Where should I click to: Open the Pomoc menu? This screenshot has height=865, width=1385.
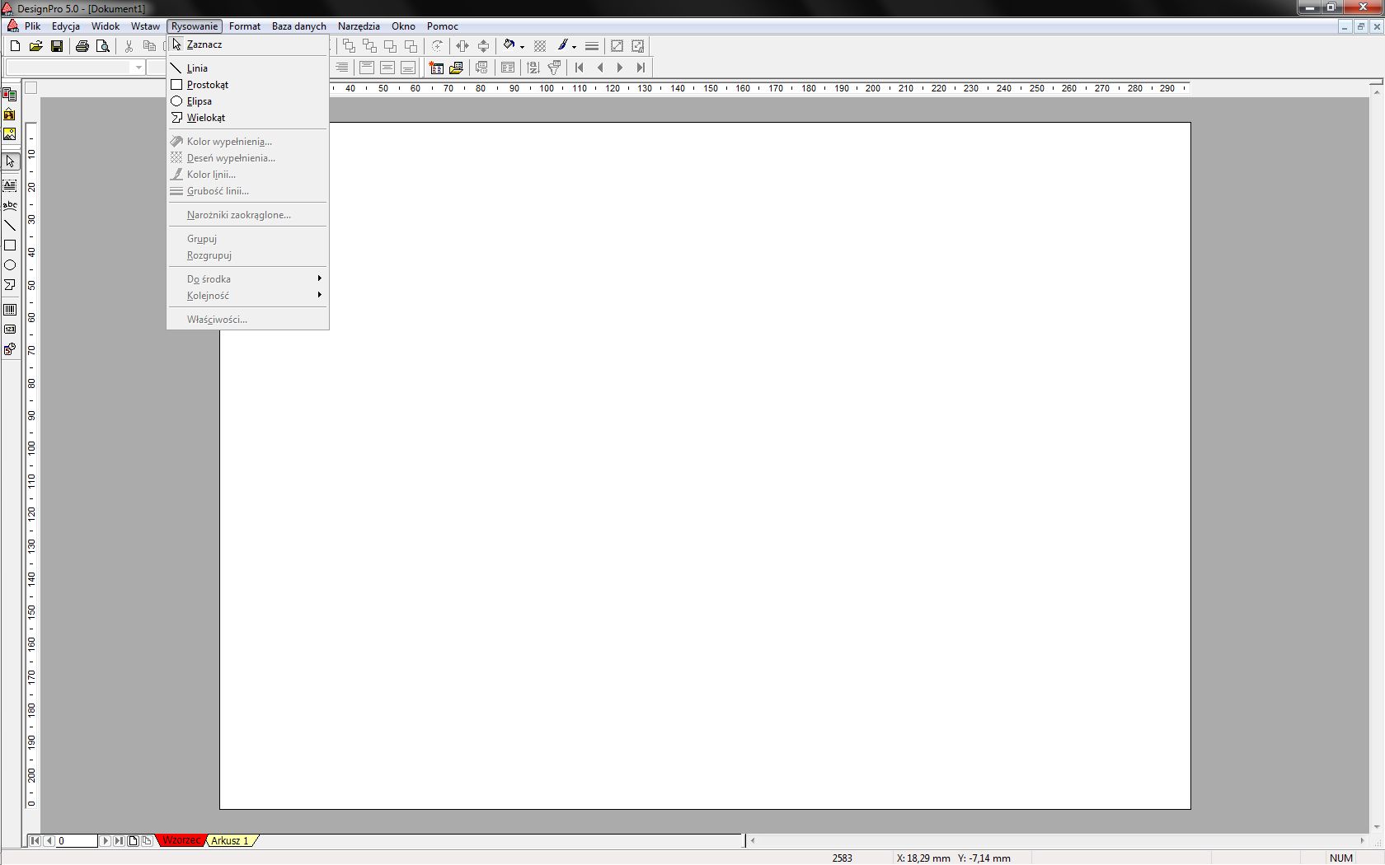pos(443,26)
